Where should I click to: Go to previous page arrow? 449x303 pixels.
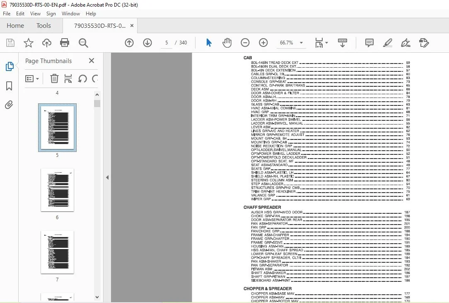[129, 43]
